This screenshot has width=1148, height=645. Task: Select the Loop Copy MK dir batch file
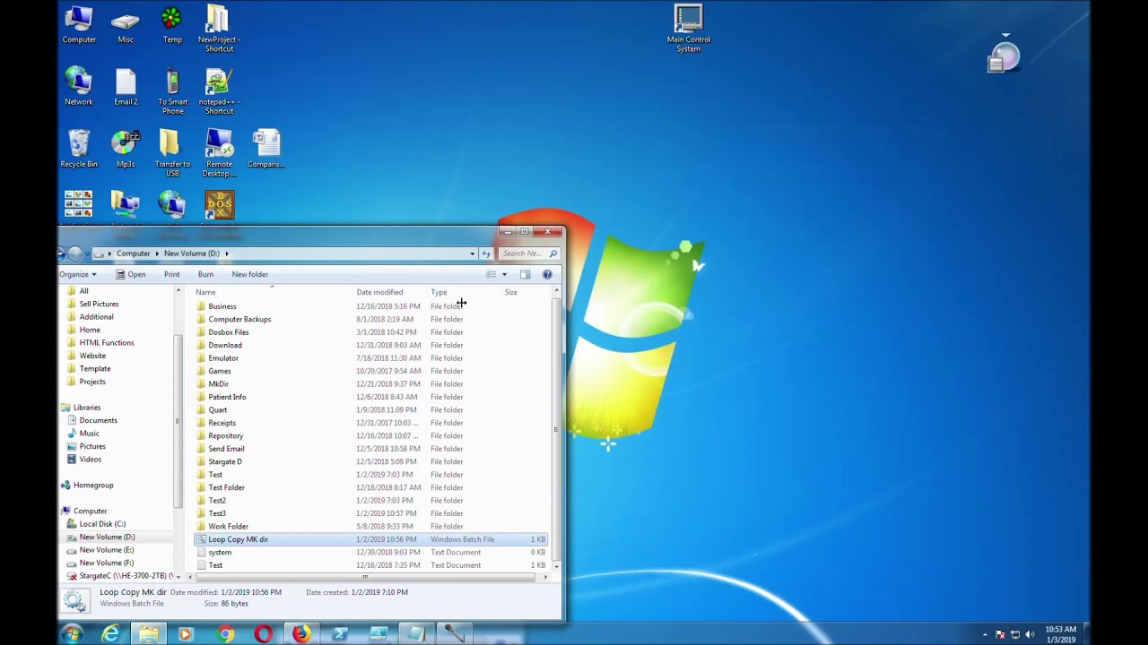click(370, 539)
